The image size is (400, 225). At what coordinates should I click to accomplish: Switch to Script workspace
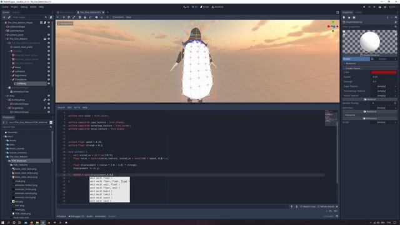(204, 7)
